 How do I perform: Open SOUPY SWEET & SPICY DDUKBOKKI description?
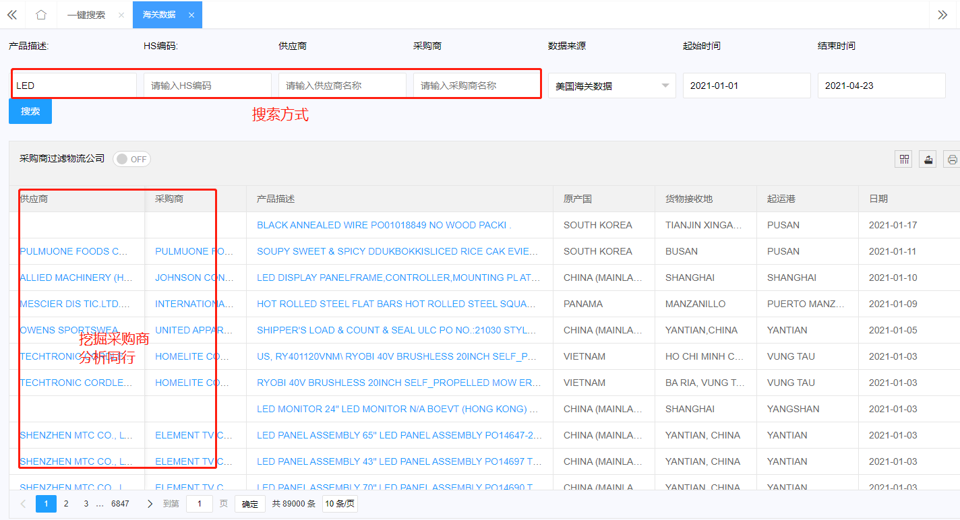click(398, 251)
